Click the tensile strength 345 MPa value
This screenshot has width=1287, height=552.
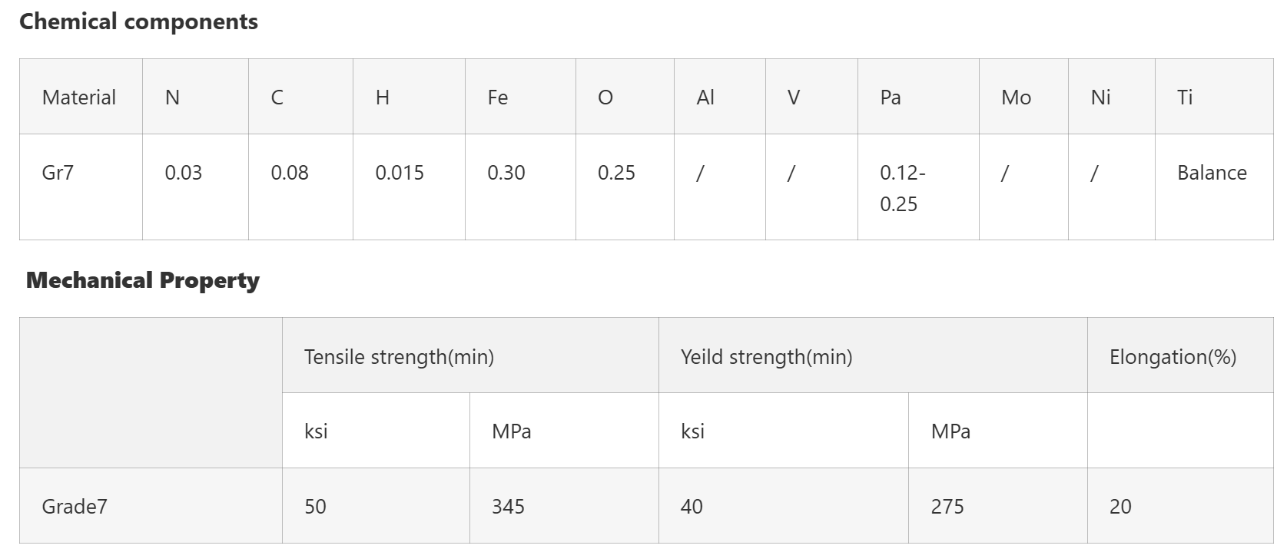pos(508,507)
